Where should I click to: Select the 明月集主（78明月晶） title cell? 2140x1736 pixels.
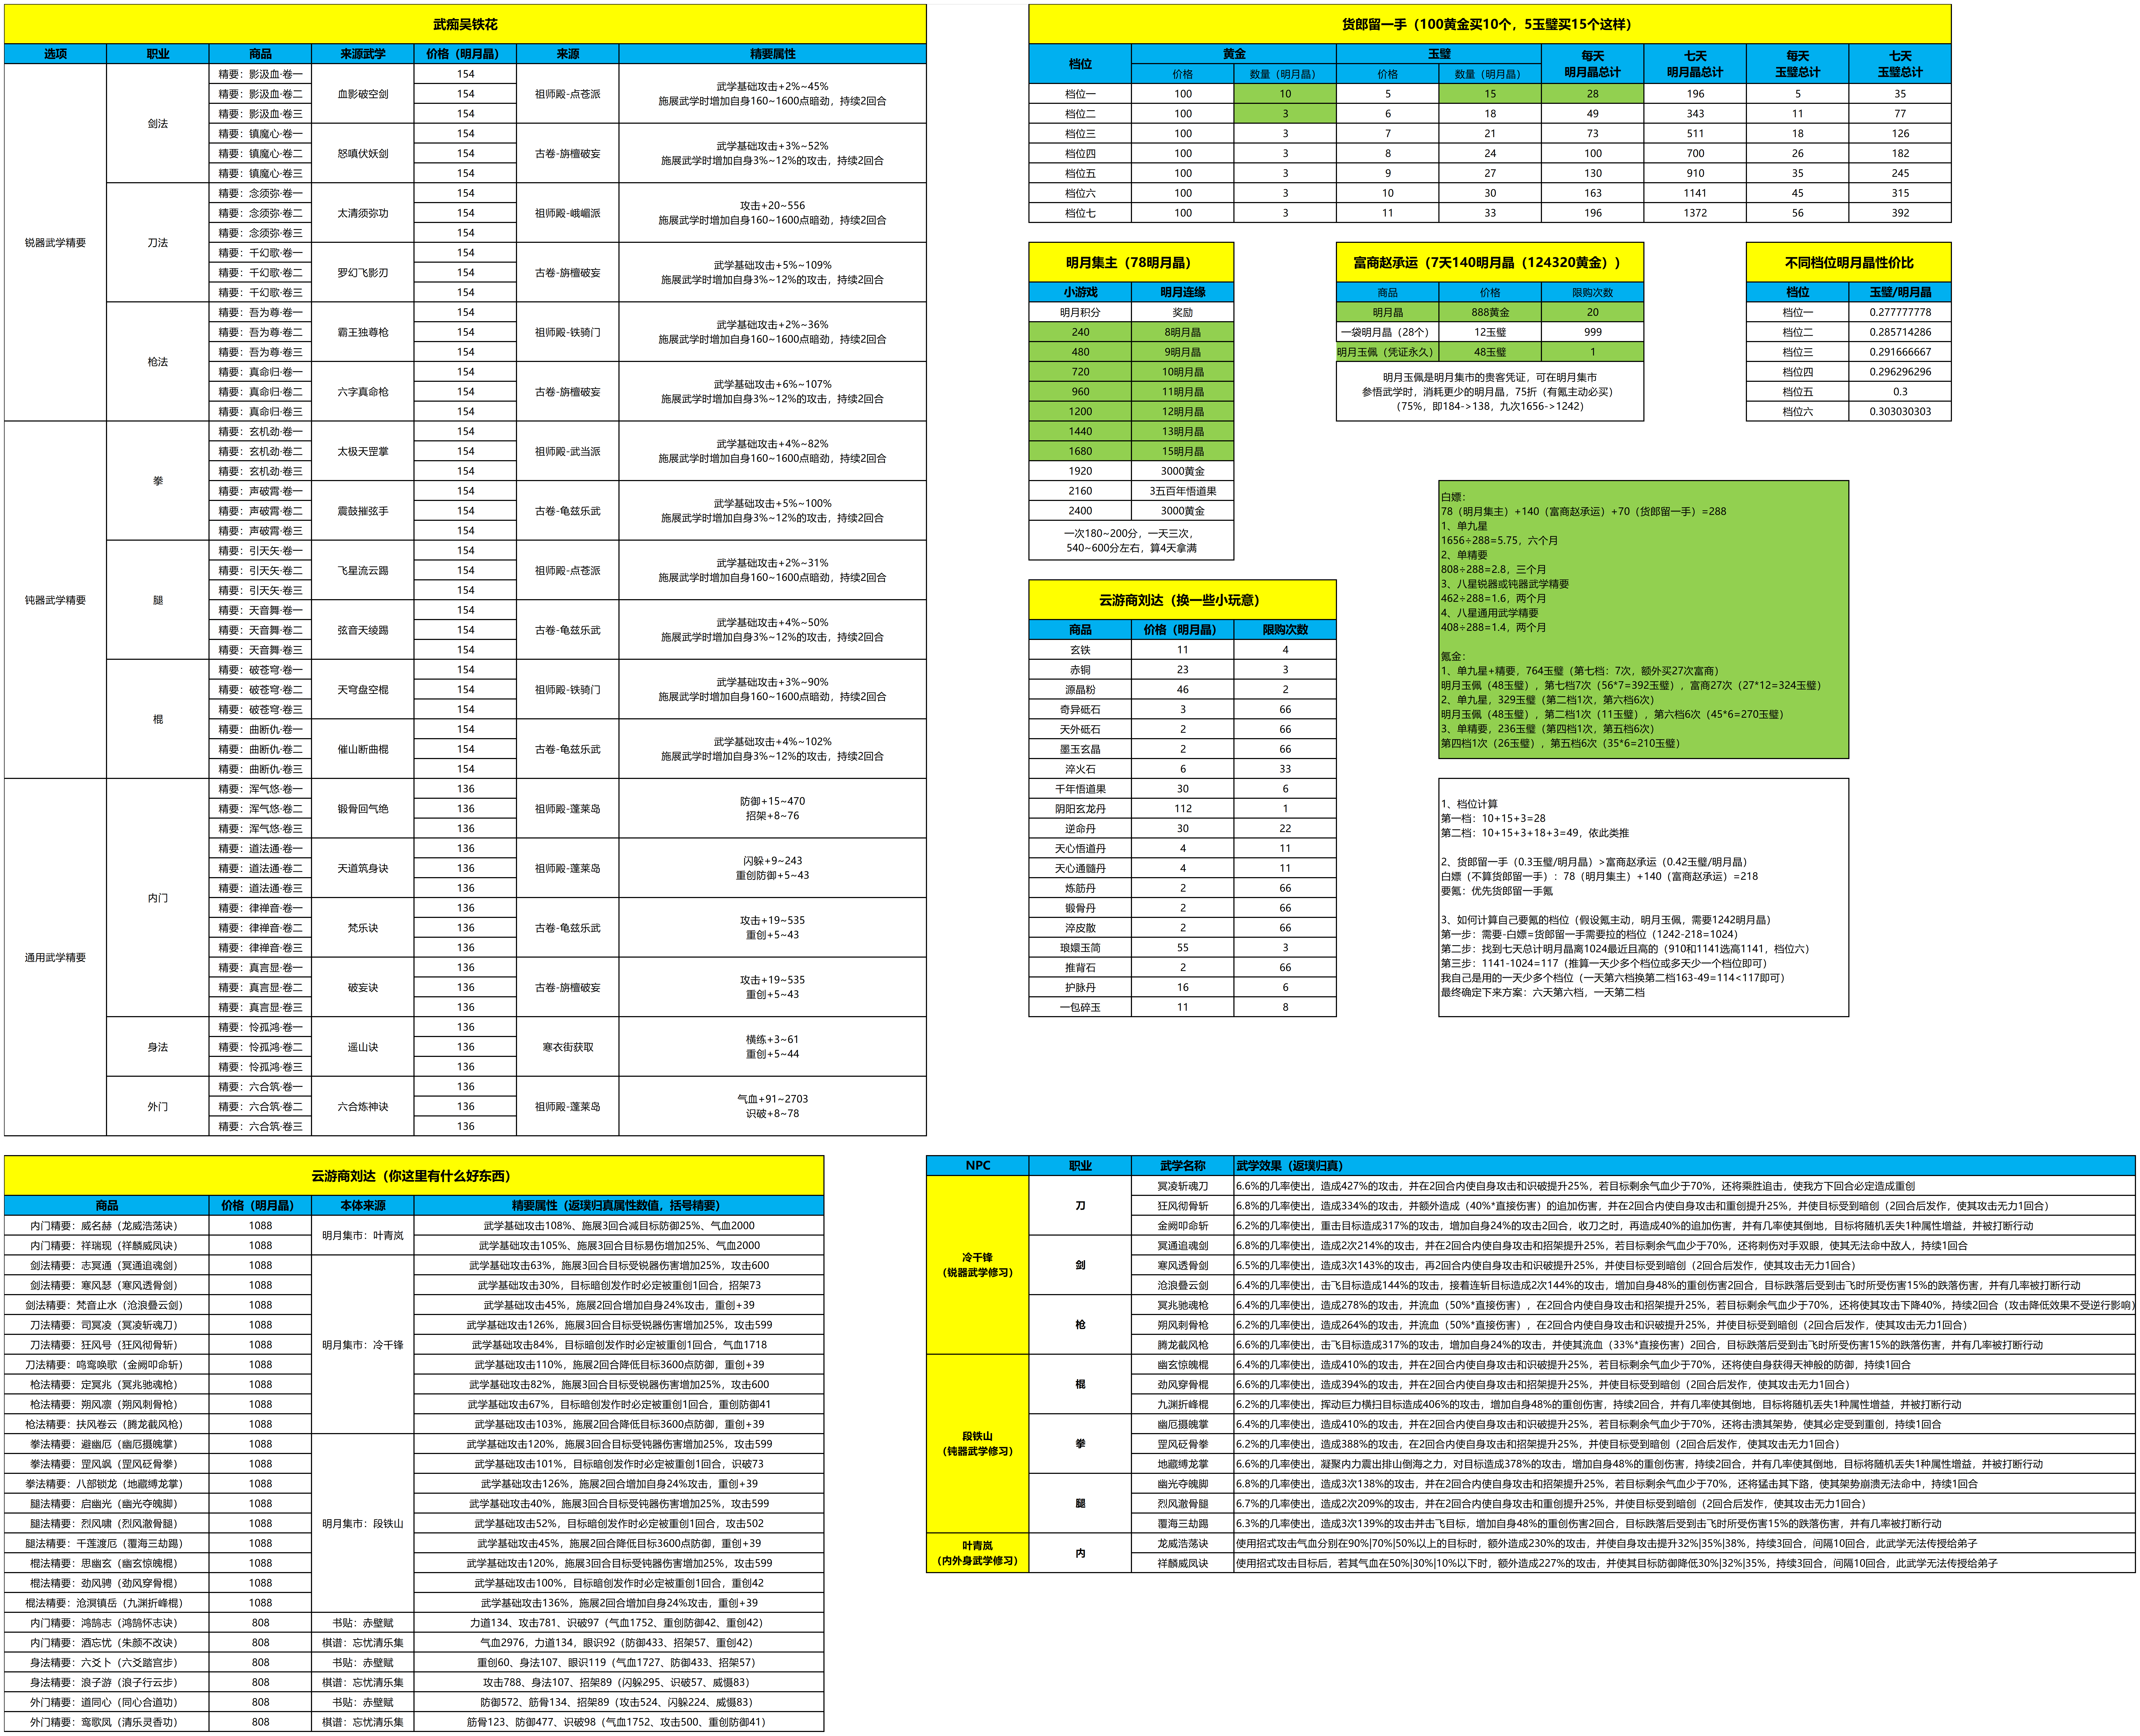click(x=1130, y=263)
